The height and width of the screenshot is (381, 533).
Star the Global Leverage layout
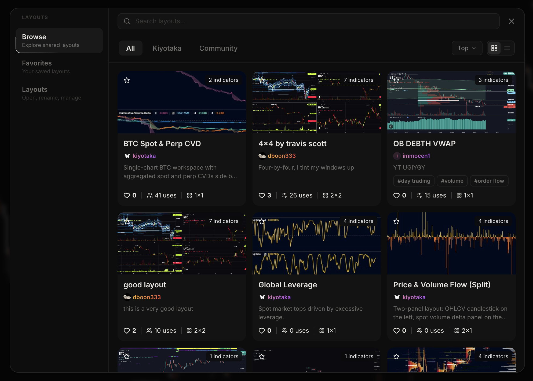point(262,221)
